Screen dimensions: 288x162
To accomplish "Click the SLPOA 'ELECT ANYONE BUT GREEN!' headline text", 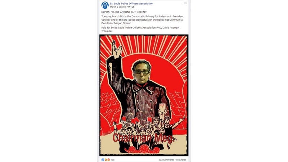I will [124, 12].
